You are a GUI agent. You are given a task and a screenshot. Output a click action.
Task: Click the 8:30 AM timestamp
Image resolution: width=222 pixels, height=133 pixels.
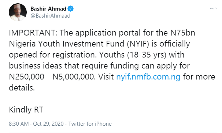tap(19, 124)
